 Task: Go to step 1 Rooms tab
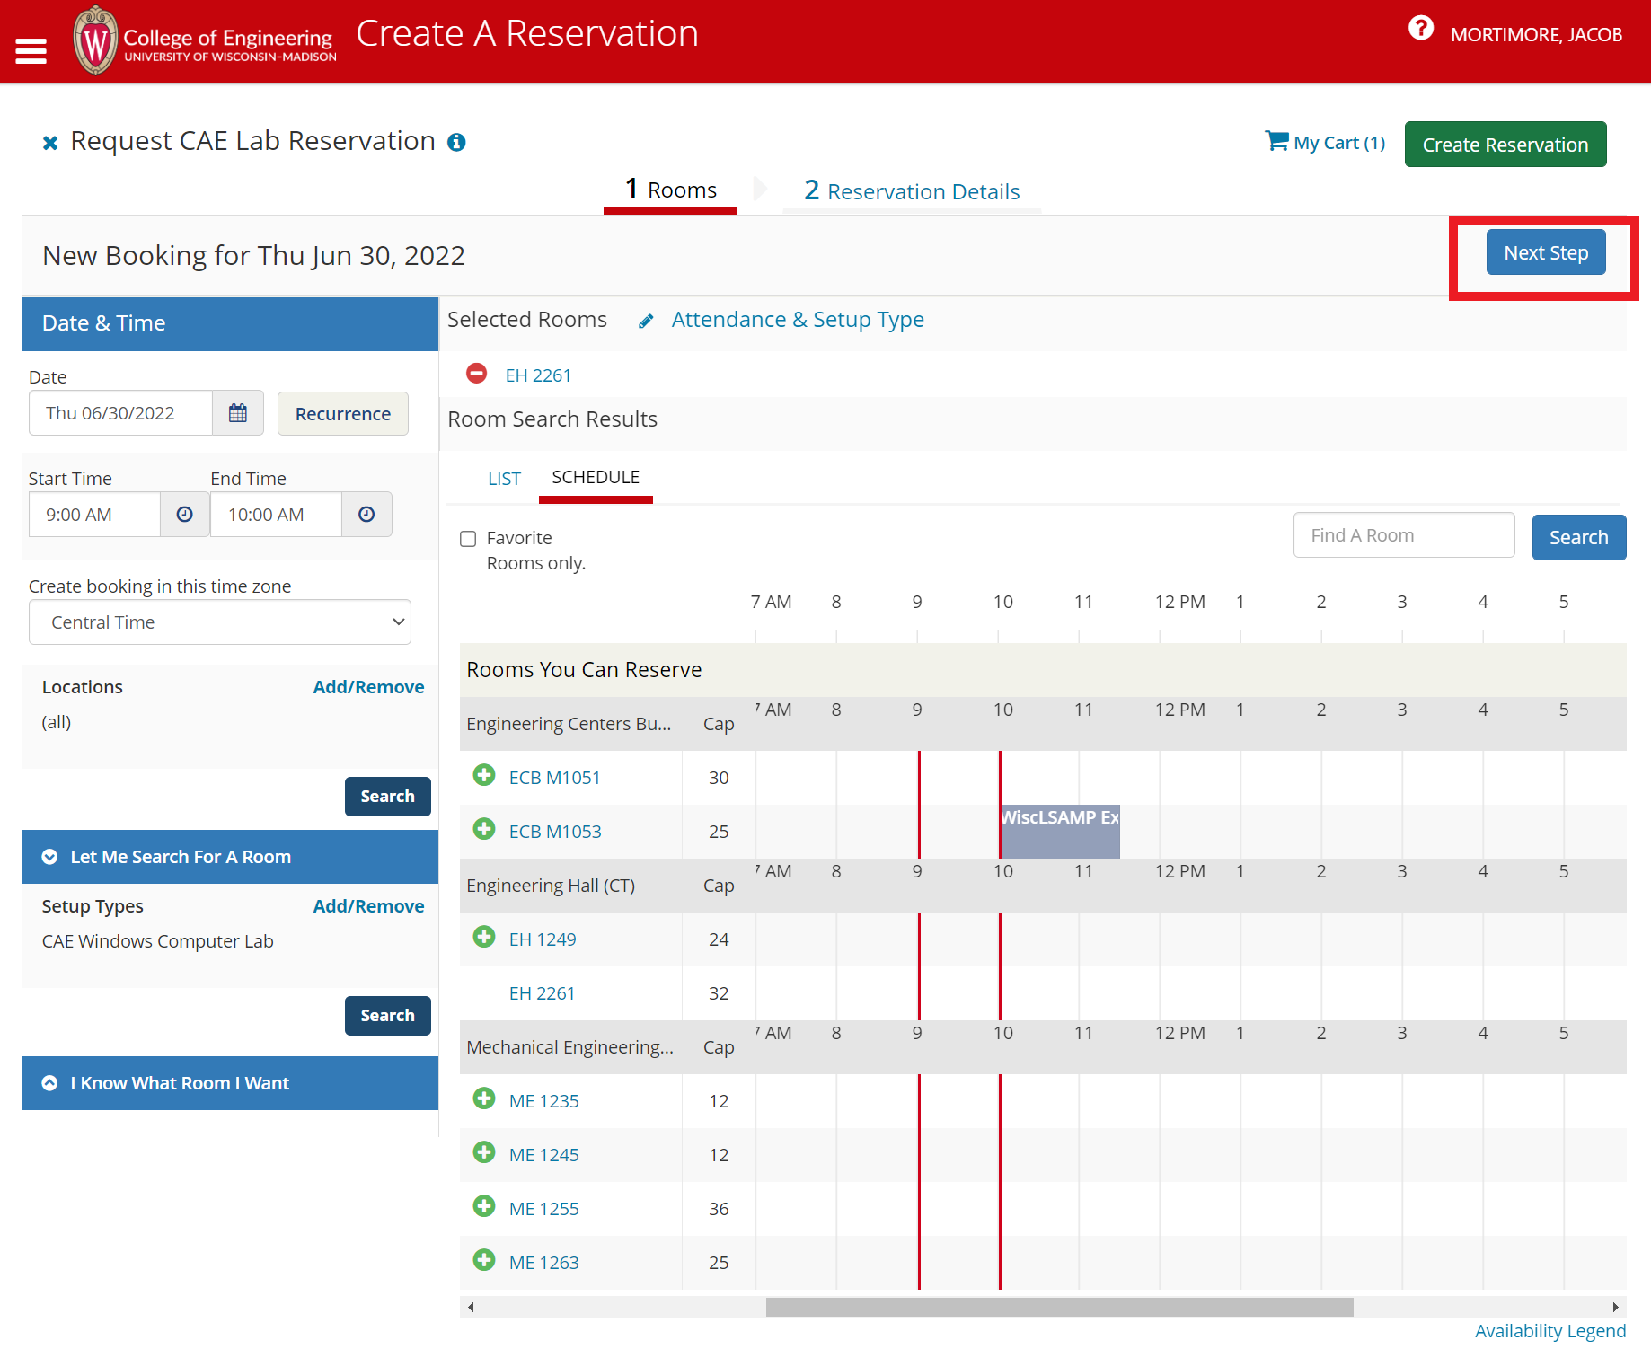tap(671, 190)
